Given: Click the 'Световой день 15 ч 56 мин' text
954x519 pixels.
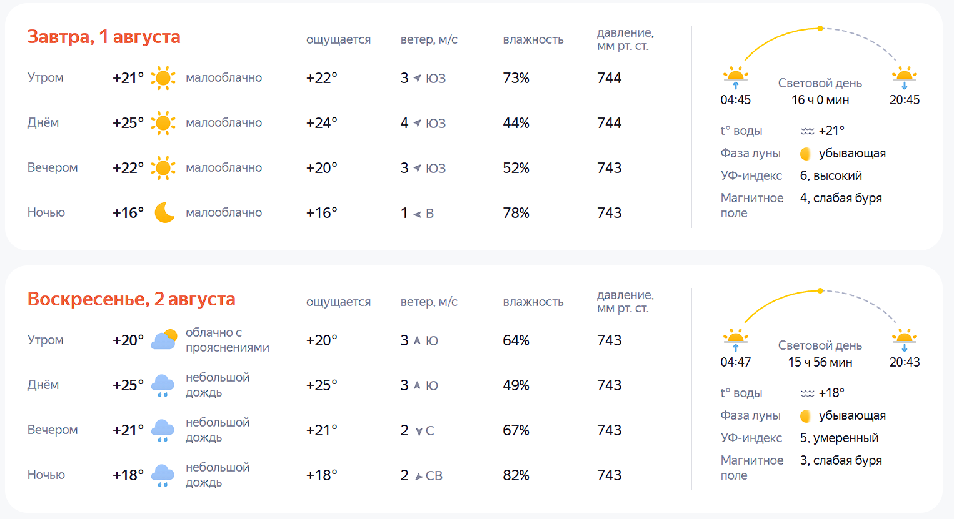Looking at the screenshot, I should (820, 353).
